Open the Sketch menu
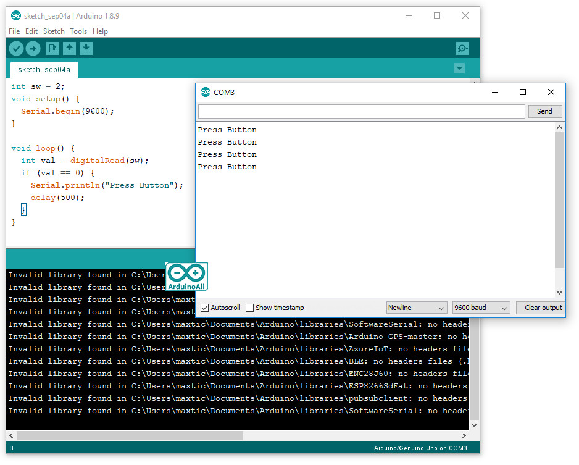This screenshot has height=465, width=579. pos(54,31)
